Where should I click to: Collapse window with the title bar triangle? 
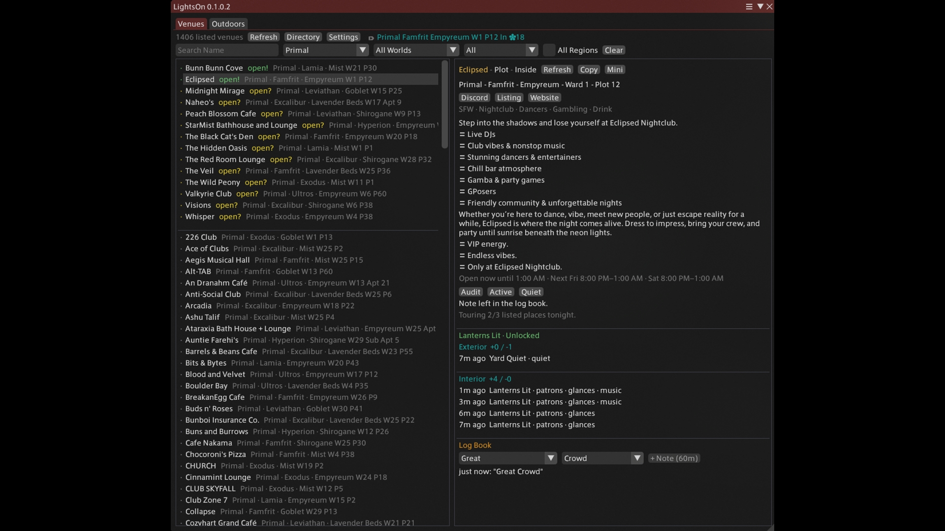pyautogui.click(x=760, y=7)
